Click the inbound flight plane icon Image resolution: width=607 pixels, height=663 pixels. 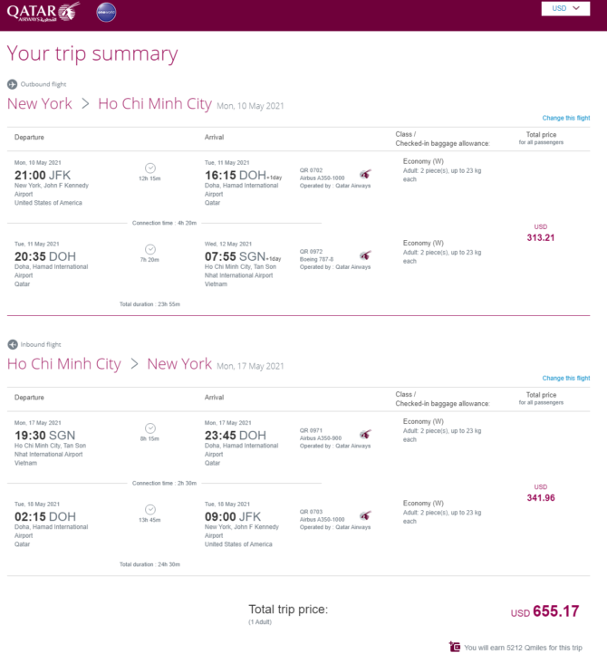click(13, 344)
